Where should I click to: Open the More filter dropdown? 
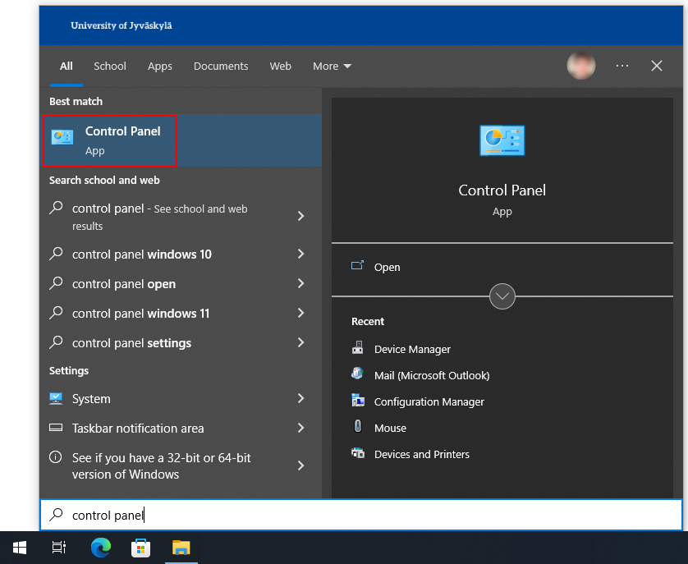pos(332,66)
